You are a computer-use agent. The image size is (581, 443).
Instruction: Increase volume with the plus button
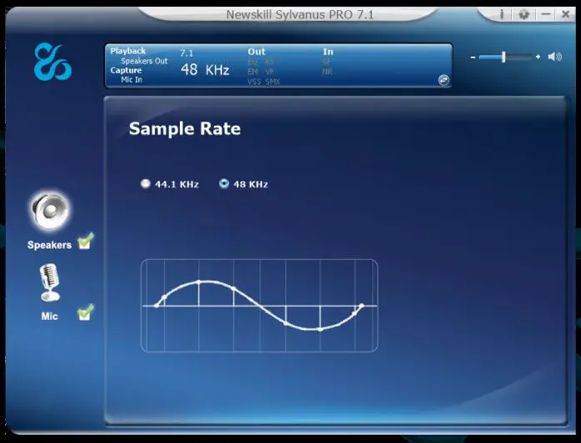point(538,57)
